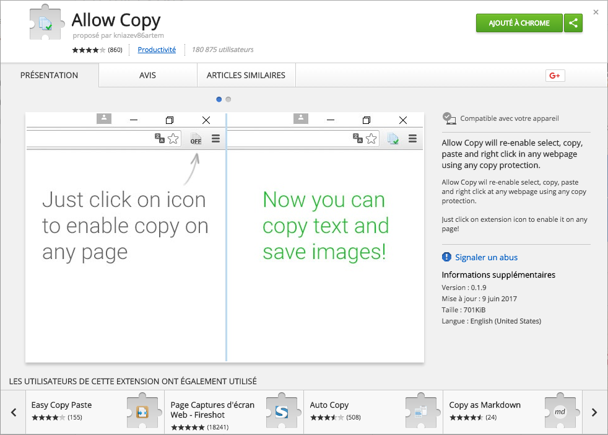Click the restore window icon in right screenshot
Screen dimensions: 608x435
pos(367,120)
